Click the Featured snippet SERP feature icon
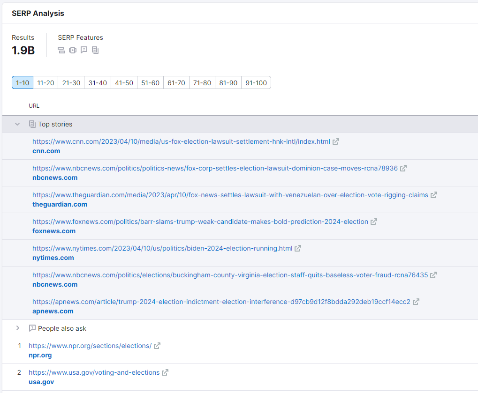The width and height of the screenshot is (478, 393). coord(61,50)
